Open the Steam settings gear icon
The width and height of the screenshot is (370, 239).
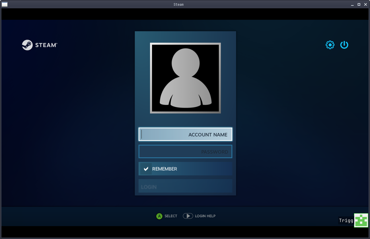(330, 45)
